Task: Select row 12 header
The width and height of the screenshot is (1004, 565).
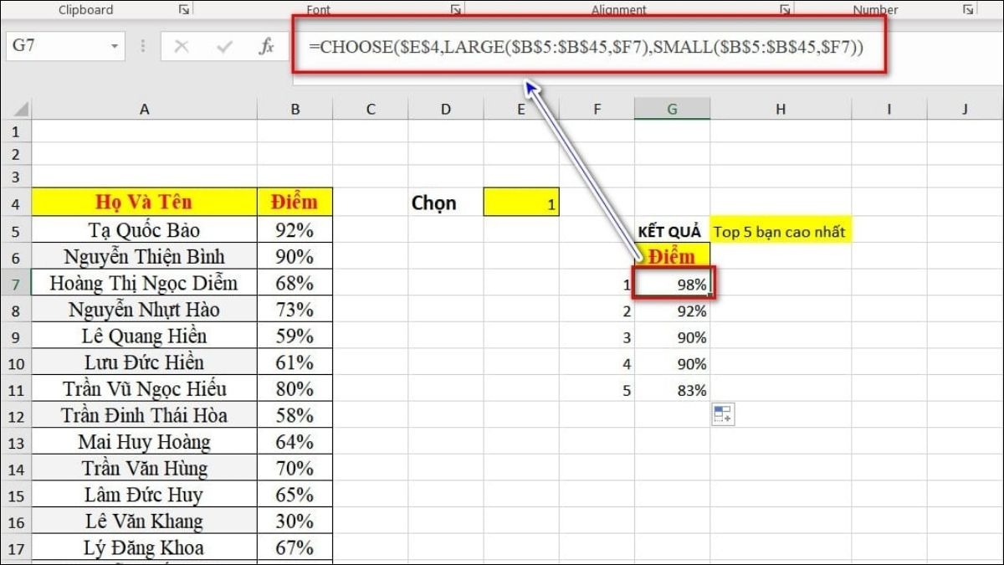Action: 16,416
